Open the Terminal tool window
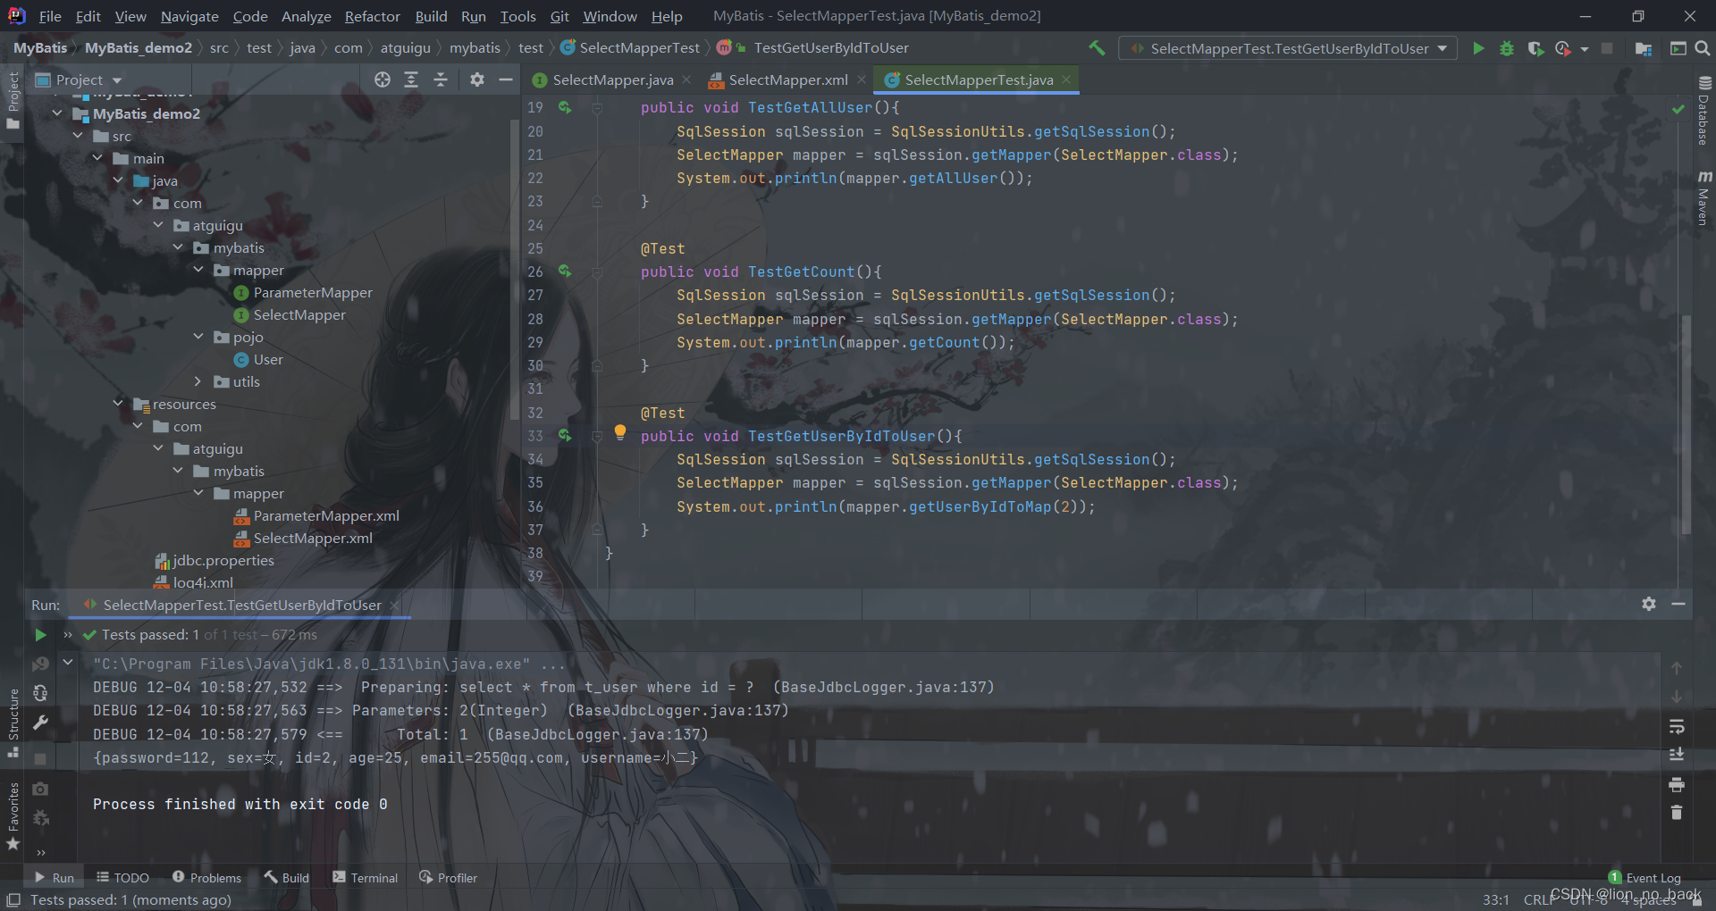This screenshot has width=1716, height=911. tap(365, 878)
